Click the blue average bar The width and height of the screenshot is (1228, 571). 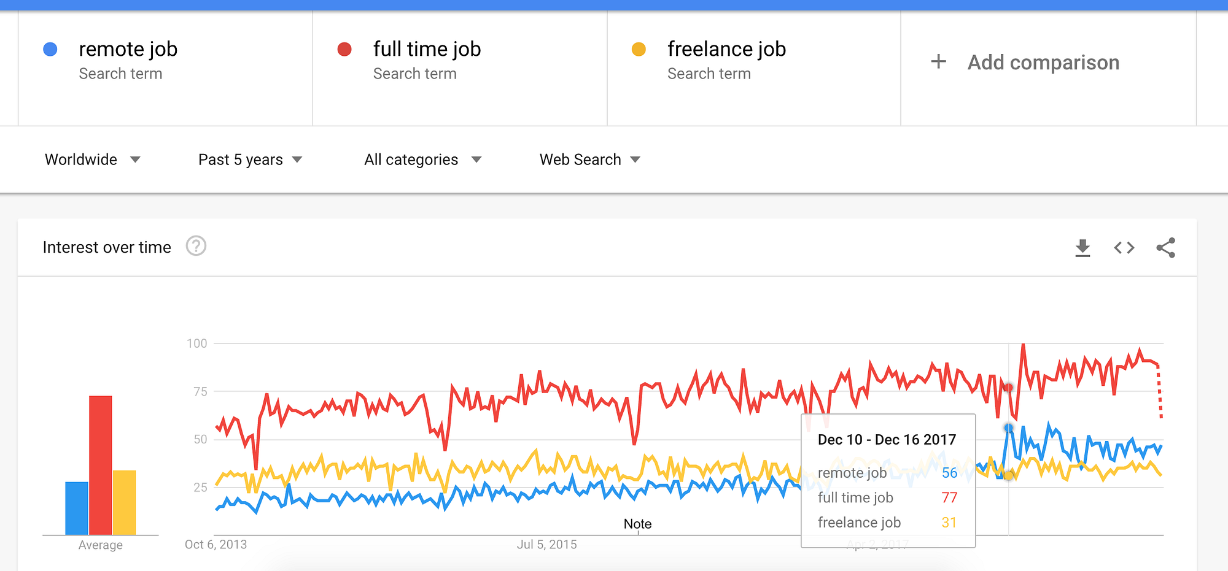[77, 508]
